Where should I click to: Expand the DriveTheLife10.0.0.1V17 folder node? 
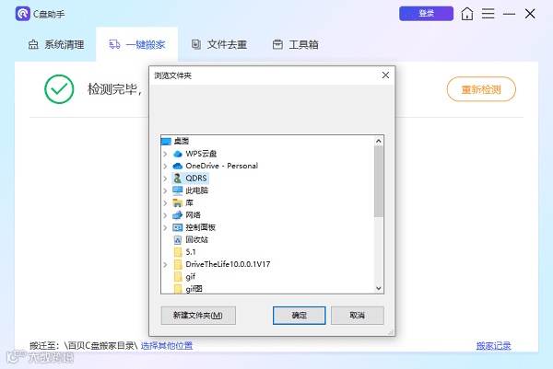pos(165,264)
